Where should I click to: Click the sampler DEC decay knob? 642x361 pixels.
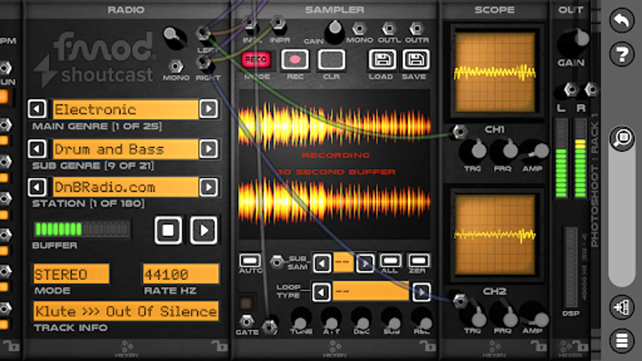pos(361,318)
